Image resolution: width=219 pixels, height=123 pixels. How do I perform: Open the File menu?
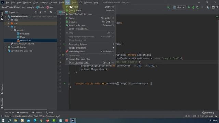pyautogui.click(x=8, y=2)
